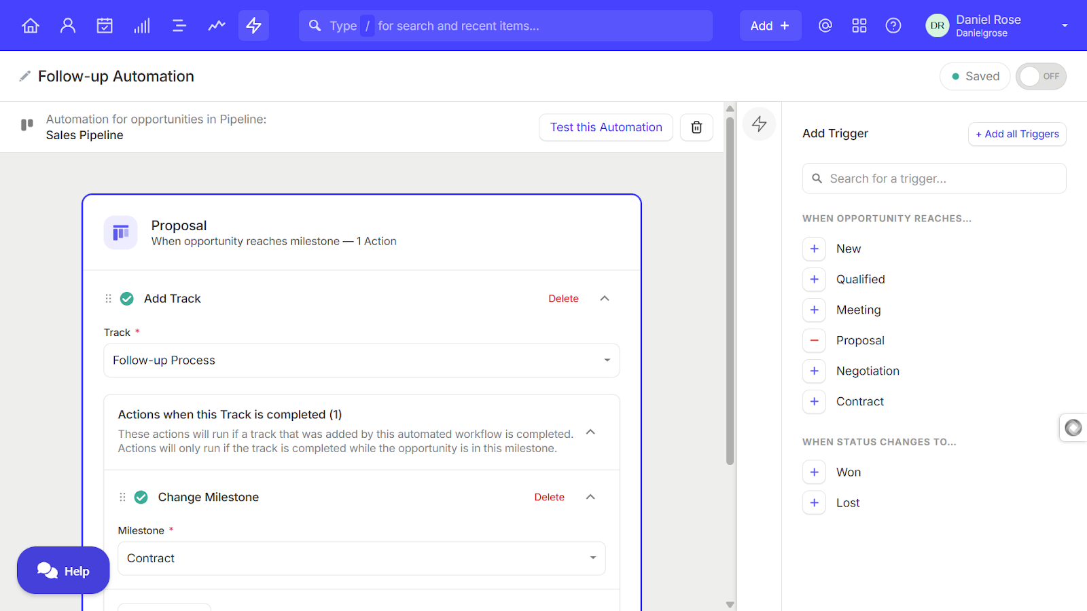Grab the Change Milestone drag handle
Viewport: 1087px width, 611px height.
(x=122, y=497)
